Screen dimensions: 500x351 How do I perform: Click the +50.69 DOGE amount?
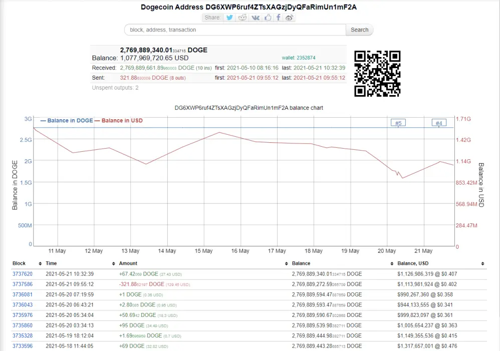pyautogui.click(x=137, y=315)
